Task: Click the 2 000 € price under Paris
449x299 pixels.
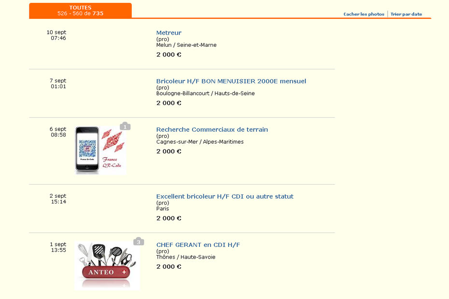Action: point(169,218)
